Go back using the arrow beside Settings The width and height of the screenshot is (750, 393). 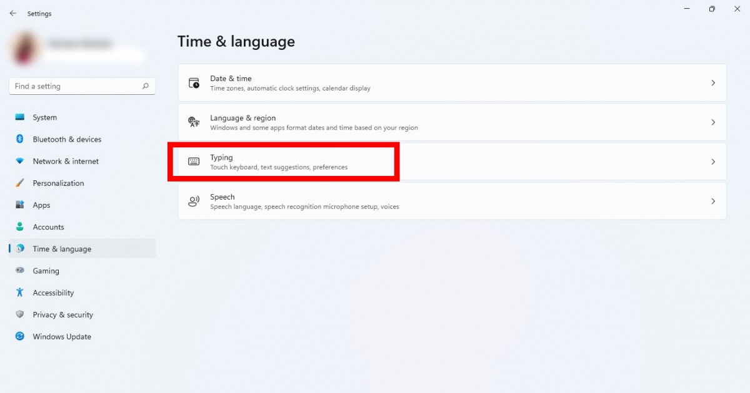coord(13,13)
